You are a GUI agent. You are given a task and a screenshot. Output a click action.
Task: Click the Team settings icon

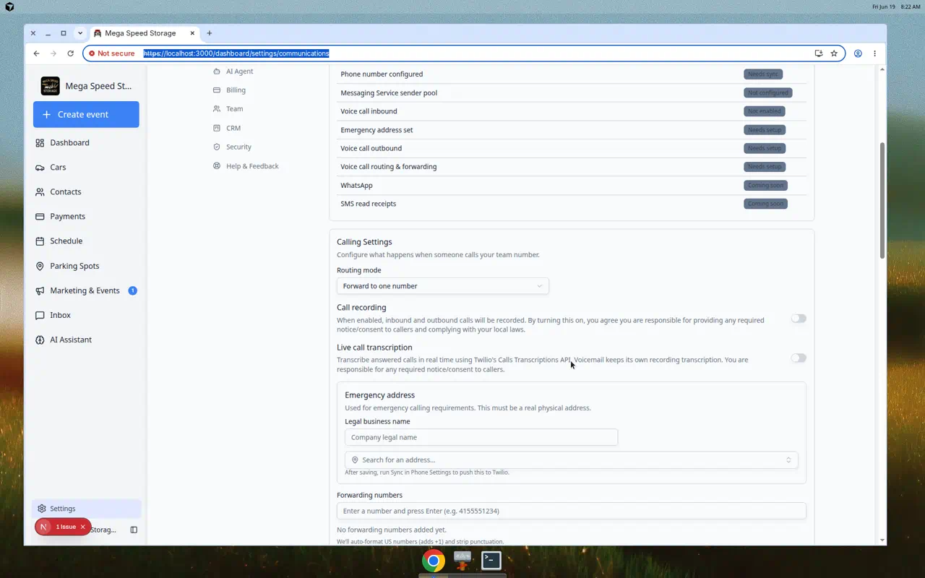(x=217, y=109)
